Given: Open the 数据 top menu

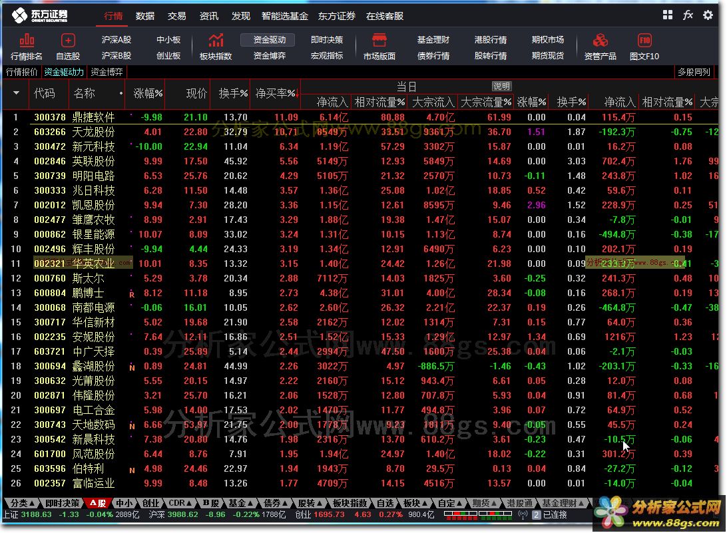Looking at the screenshot, I should click(145, 16).
